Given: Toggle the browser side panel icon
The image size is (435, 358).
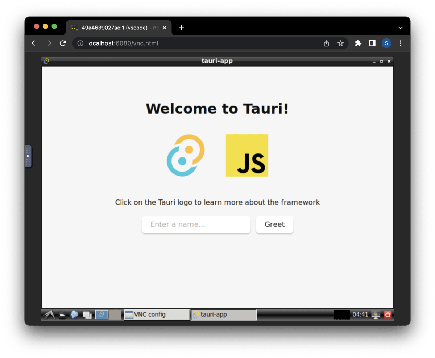Looking at the screenshot, I should [x=372, y=43].
